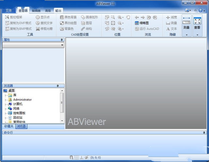Expand the 库 tree node
Viewport: 209px width, 162px height.
(6, 95)
